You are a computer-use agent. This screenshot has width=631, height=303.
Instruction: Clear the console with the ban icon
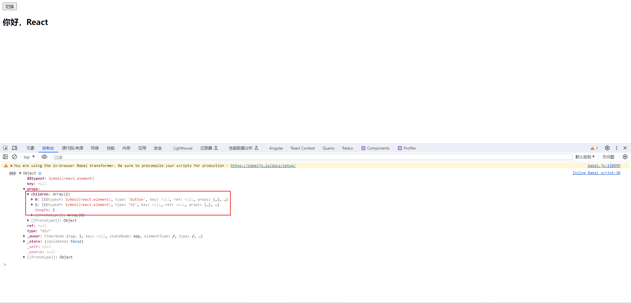[14, 157]
